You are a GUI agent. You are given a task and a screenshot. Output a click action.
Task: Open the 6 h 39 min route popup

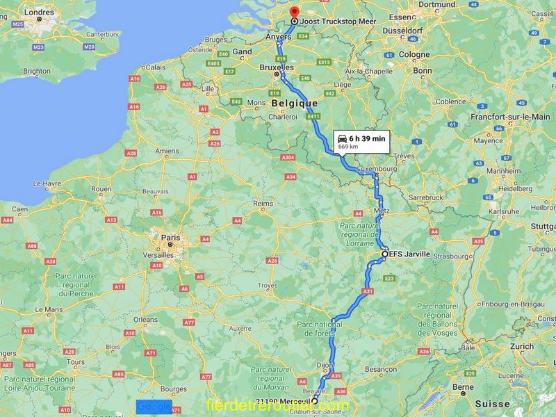[x=361, y=142]
